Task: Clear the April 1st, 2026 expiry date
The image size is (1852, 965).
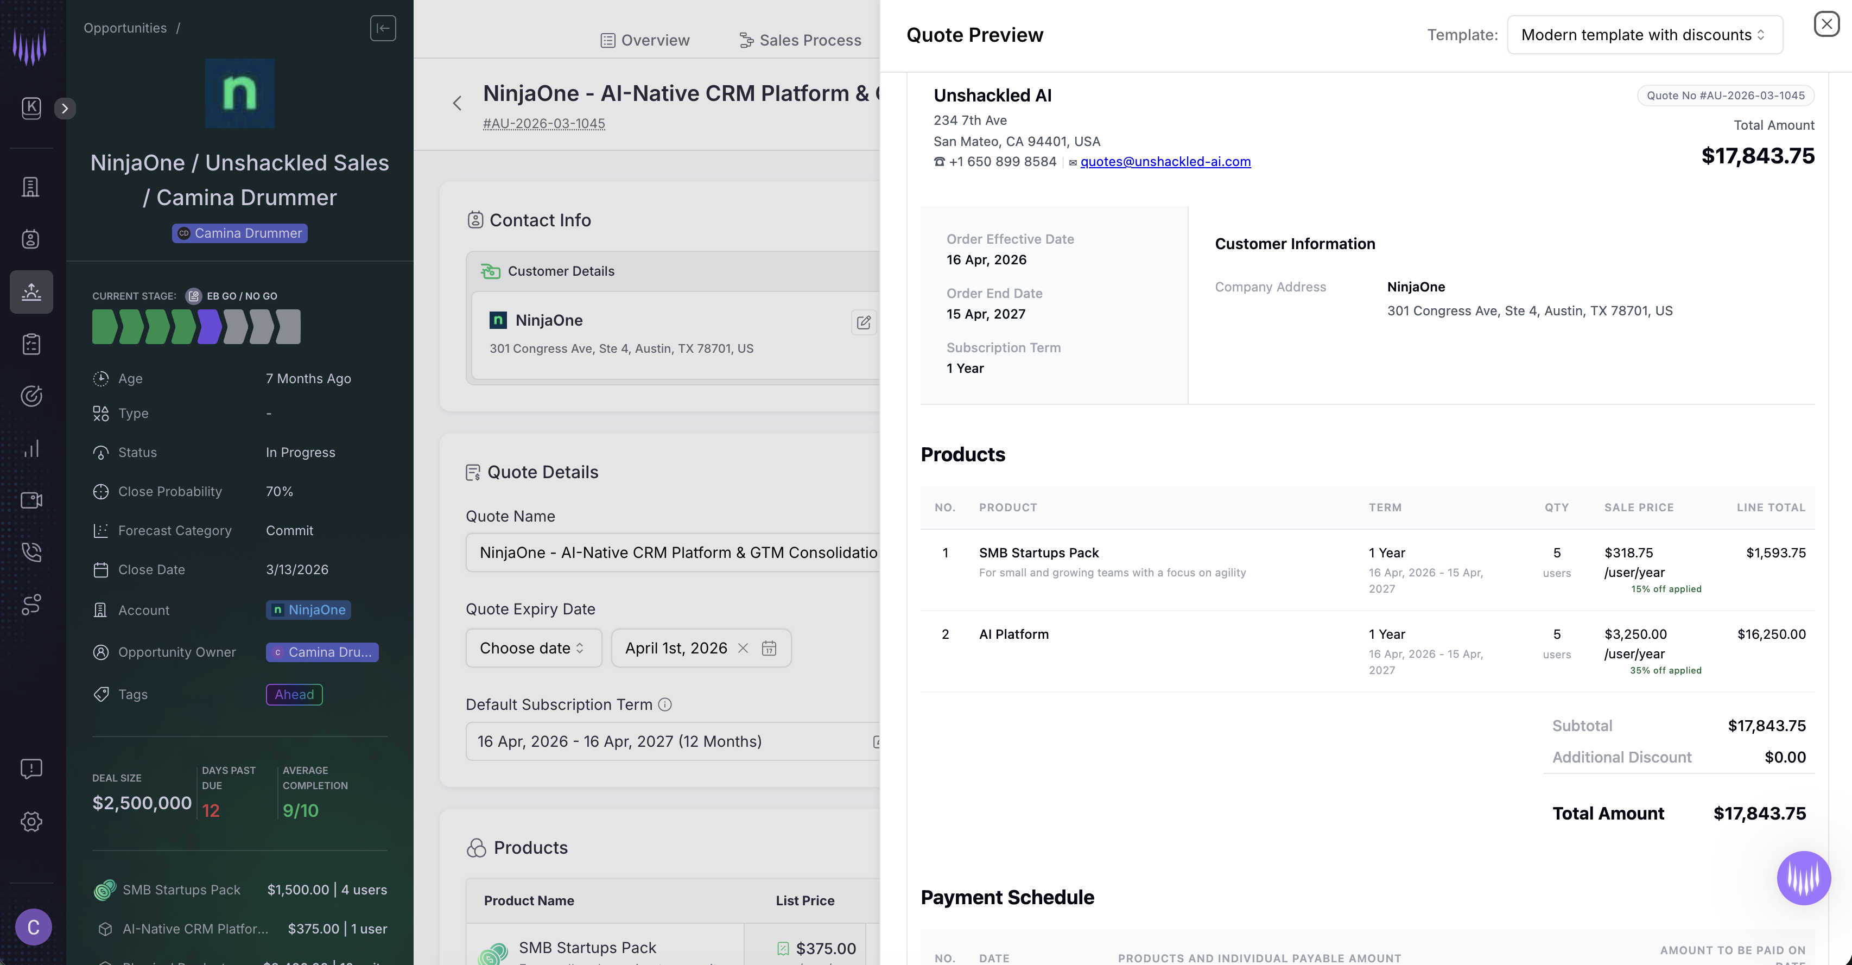Action: pyautogui.click(x=743, y=648)
